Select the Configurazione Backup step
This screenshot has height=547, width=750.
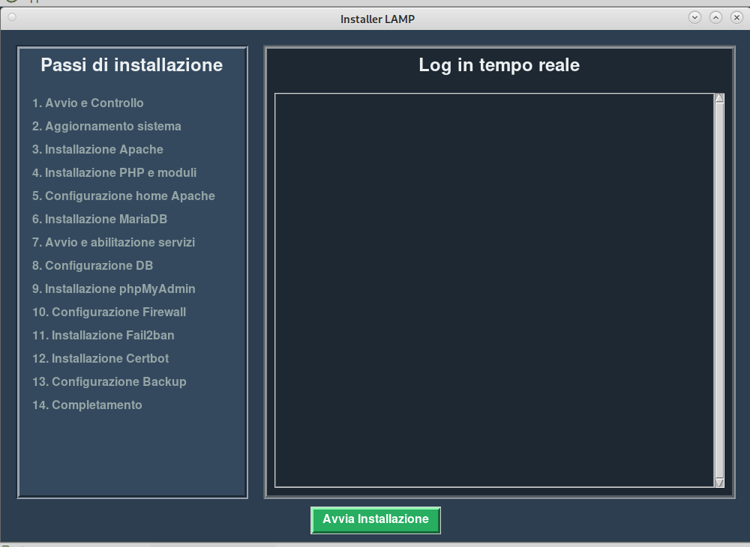pyautogui.click(x=109, y=382)
